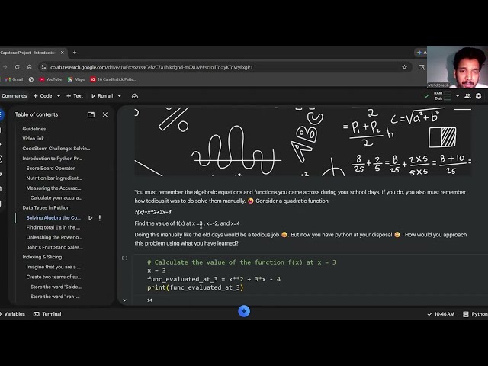This screenshot has width=488, height=366.
Task: Open a new browser tab
Action: pos(75,53)
